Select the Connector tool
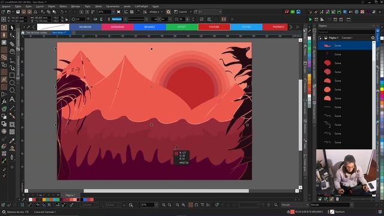The height and width of the screenshot is (216, 384). click(x=12, y=115)
